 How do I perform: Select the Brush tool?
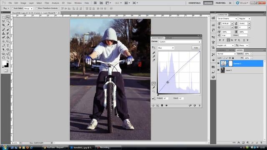(x=8, y=30)
